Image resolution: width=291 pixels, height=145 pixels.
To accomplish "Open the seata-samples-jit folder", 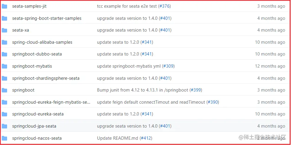I will point(29,6).
